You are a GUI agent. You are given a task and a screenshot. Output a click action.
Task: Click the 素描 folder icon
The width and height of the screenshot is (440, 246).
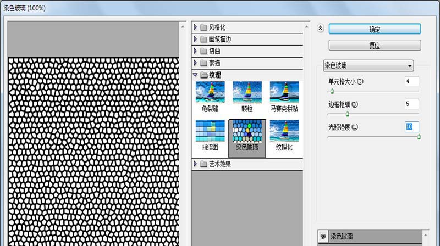tap(204, 63)
